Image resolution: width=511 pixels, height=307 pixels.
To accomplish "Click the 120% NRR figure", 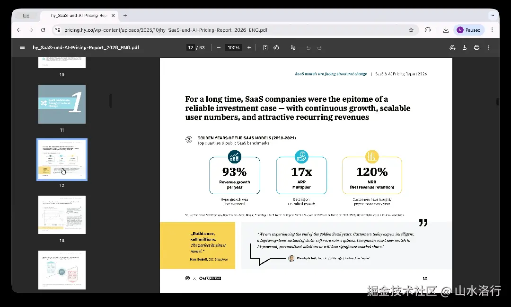I will coord(372,172).
